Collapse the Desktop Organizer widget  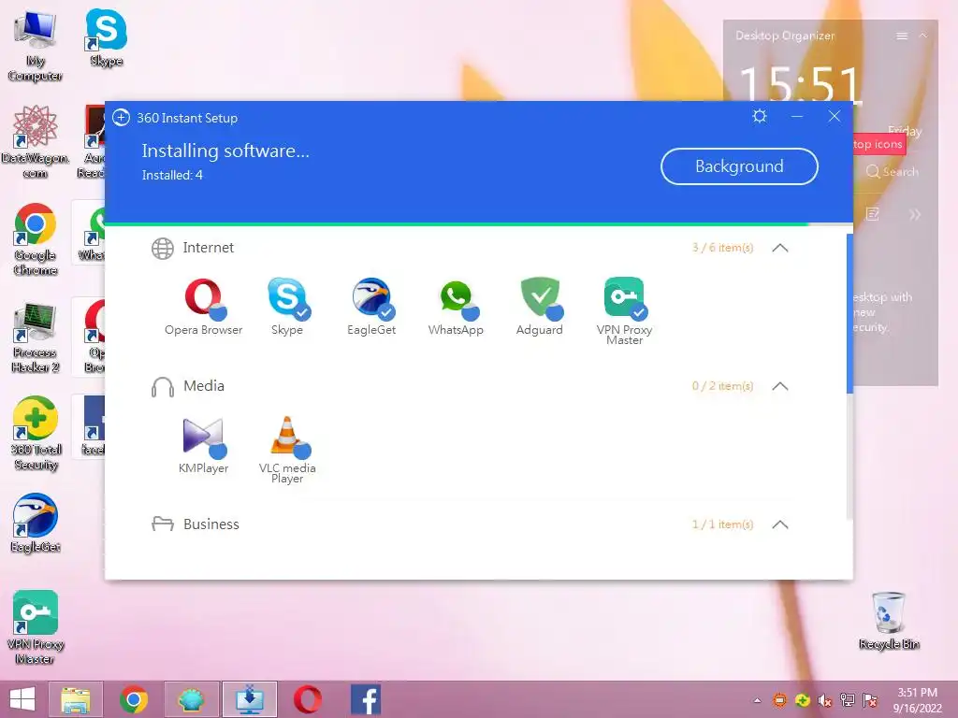(x=923, y=36)
